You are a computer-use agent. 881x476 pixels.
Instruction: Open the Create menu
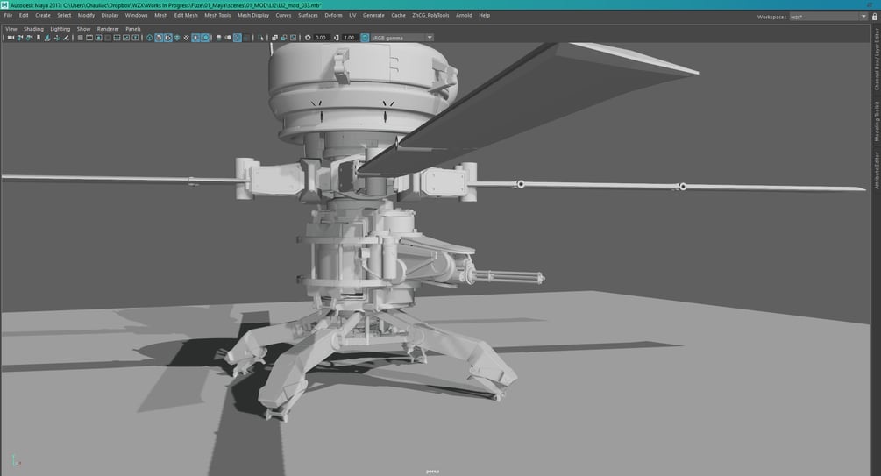[x=43, y=15]
